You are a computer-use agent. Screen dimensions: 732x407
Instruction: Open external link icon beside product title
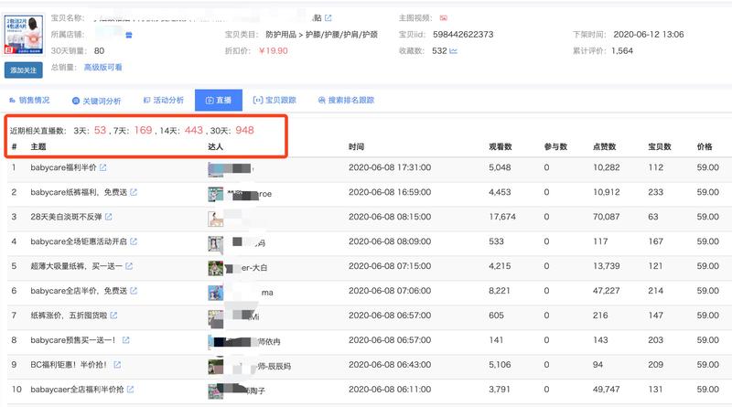coord(328,17)
